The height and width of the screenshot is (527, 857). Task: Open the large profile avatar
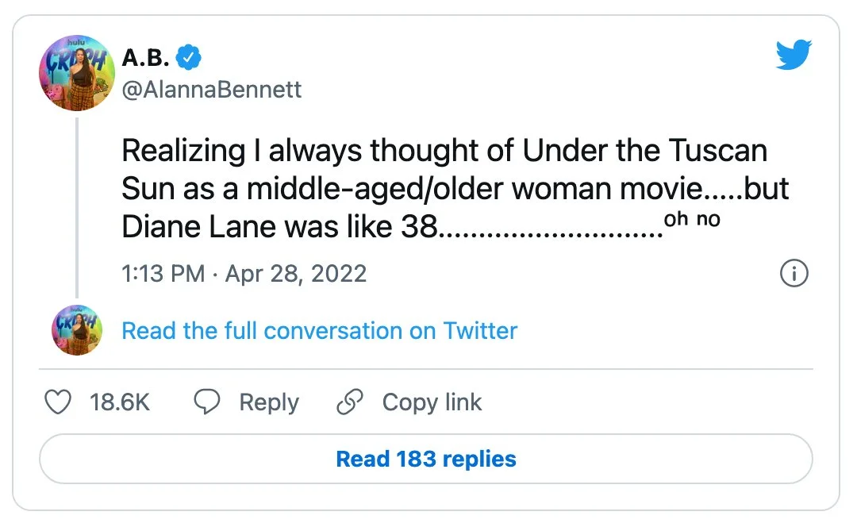pos(77,73)
